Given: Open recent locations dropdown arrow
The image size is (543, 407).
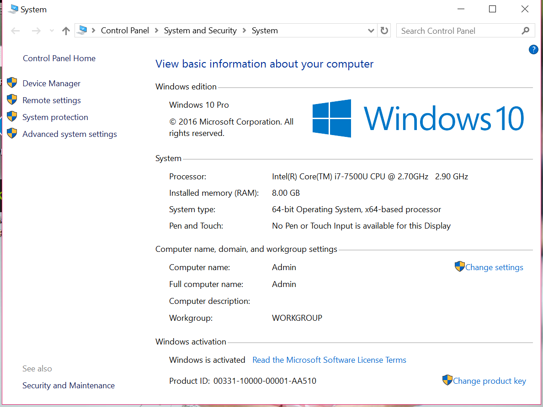Looking at the screenshot, I should [52, 31].
